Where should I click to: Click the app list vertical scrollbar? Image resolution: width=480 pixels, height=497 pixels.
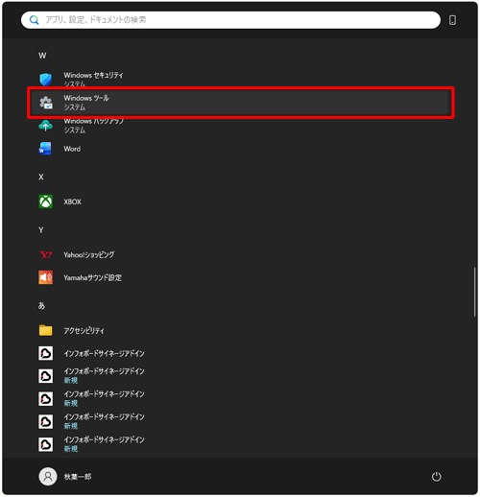click(474, 292)
